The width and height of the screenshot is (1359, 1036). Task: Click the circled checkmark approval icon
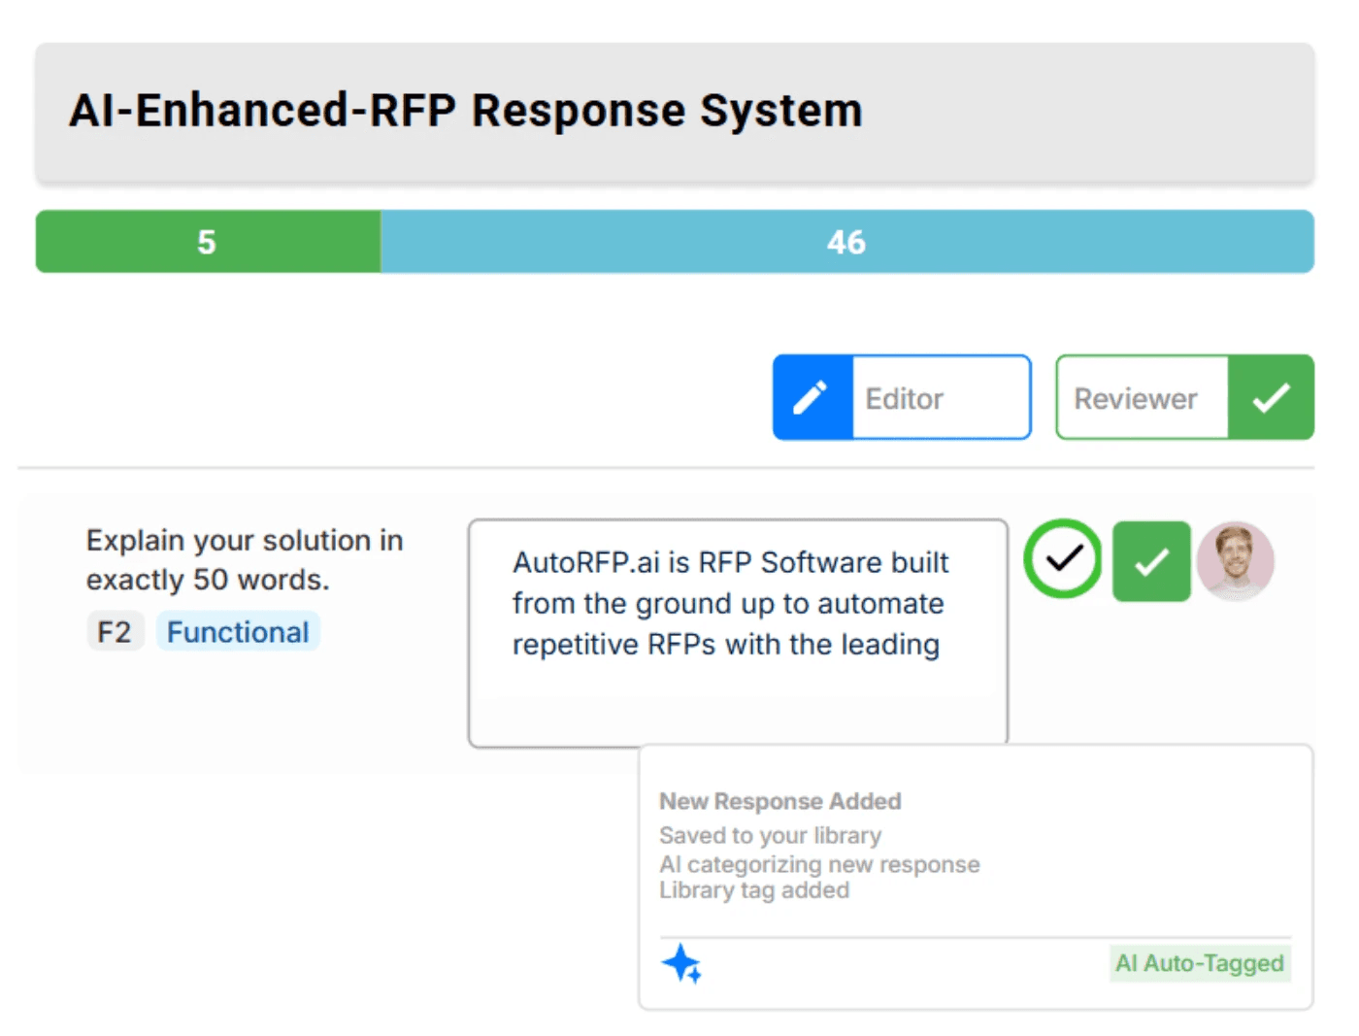tap(1062, 560)
